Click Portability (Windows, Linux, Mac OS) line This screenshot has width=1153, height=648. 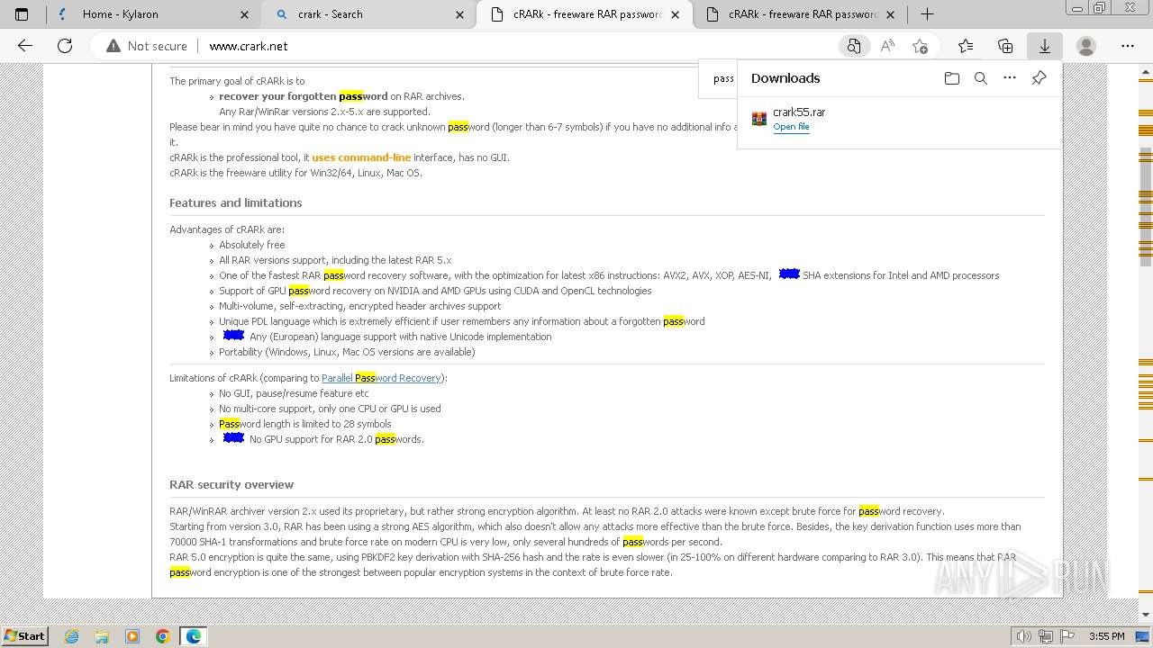click(347, 352)
